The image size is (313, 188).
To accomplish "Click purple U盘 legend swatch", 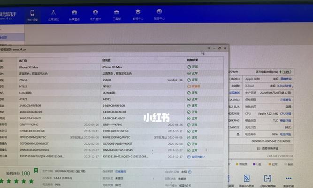I will pyautogui.click(x=254, y=164).
